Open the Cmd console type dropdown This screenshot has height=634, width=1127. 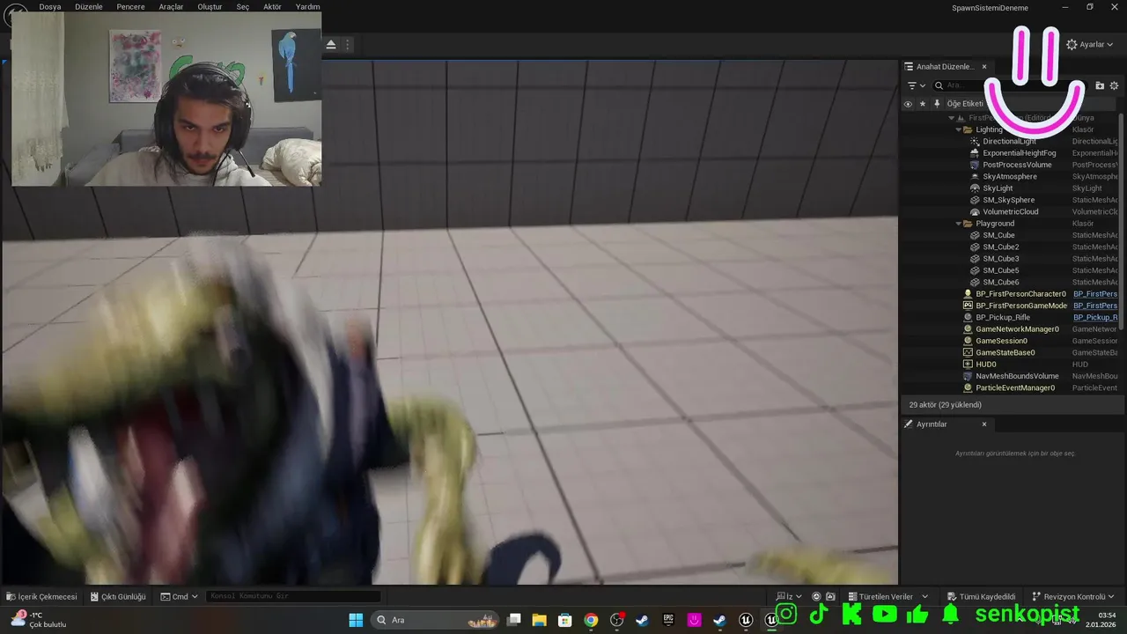[180, 596]
